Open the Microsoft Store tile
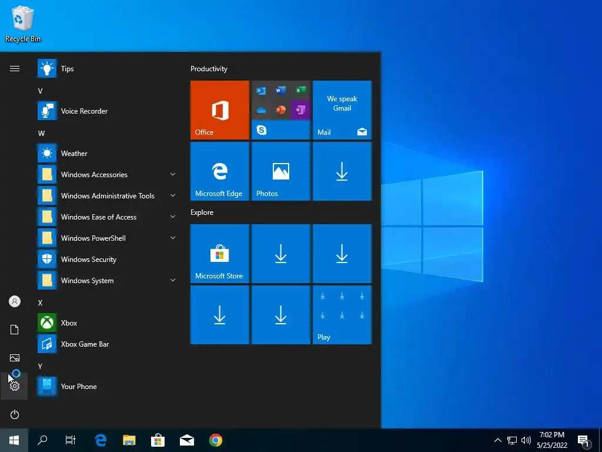Viewport: 602px width, 452px height. [220, 254]
